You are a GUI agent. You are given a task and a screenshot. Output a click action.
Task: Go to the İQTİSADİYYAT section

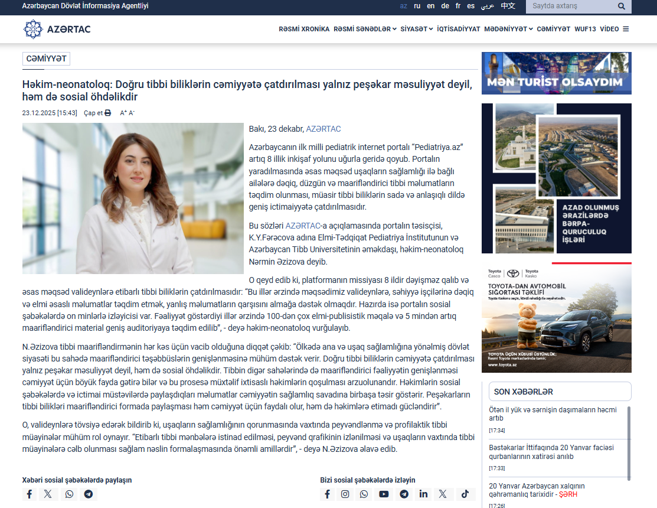[458, 29]
